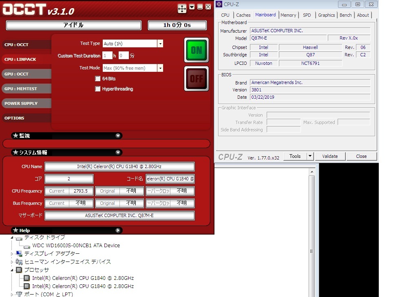Select GPU : OCCT test tab
411x297 pixels.
point(26,74)
